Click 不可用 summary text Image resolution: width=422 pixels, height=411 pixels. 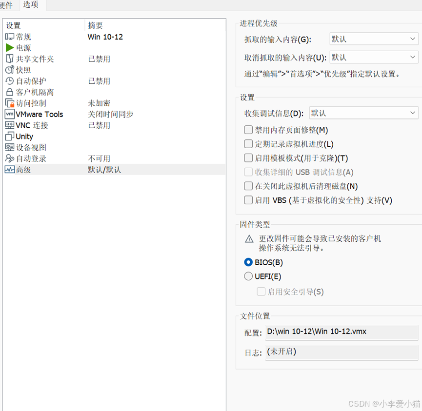[x=99, y=159]
